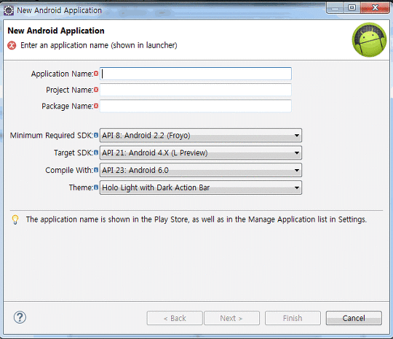Image resolution: width=393 pixels, height=339 pixels.
Task: Click the "Project Name:" label
Action: (69, 90)
